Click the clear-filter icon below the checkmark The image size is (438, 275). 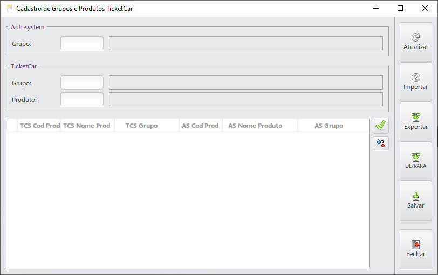(x=381, y=143)
